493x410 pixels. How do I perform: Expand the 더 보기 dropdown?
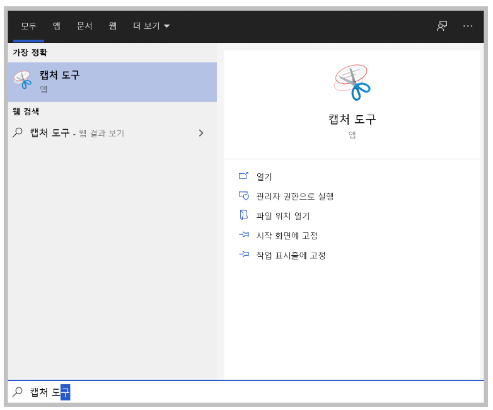[x=151, y=26]
